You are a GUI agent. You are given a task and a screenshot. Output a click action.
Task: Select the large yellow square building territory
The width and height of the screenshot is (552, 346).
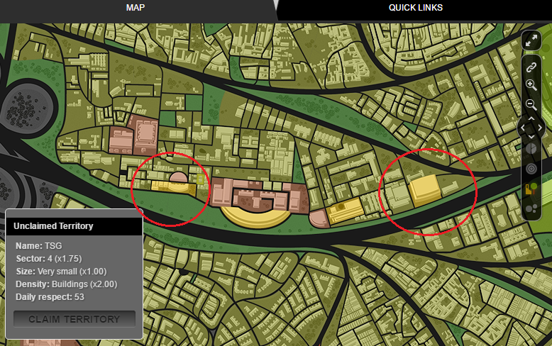(425, 190)
